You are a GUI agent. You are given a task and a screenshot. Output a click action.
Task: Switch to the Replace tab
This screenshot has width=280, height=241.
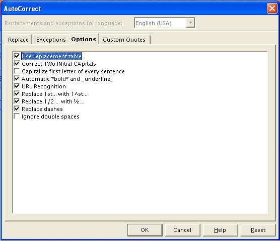pyautogui.click(x=18, y=40)
